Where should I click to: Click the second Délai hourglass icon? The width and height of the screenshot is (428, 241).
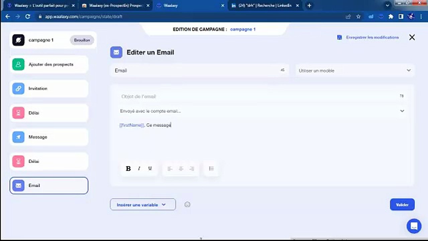18,161
